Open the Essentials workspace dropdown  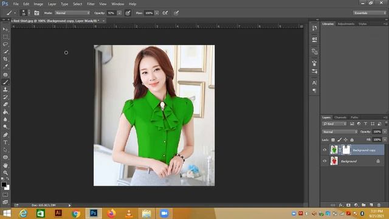370,13
